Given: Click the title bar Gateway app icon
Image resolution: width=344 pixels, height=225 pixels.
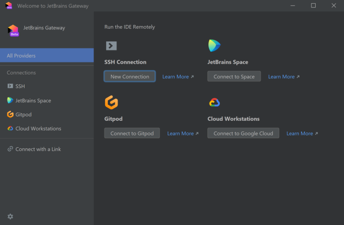Looking at the screenshot, I should tap(8, 5).
